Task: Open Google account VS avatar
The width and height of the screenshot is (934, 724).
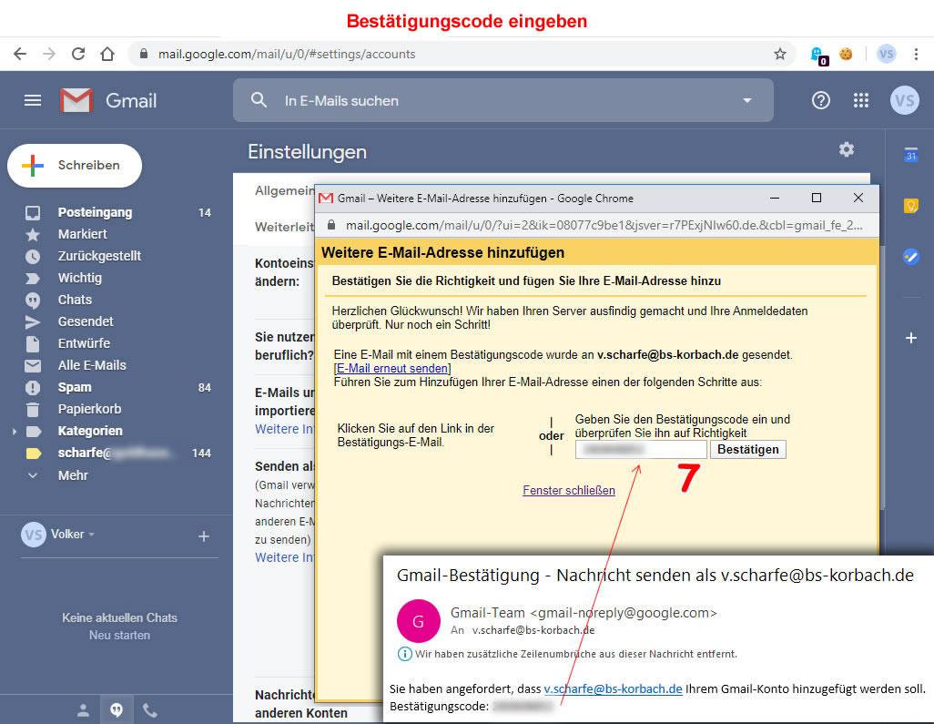Action: tap(904, 100)
